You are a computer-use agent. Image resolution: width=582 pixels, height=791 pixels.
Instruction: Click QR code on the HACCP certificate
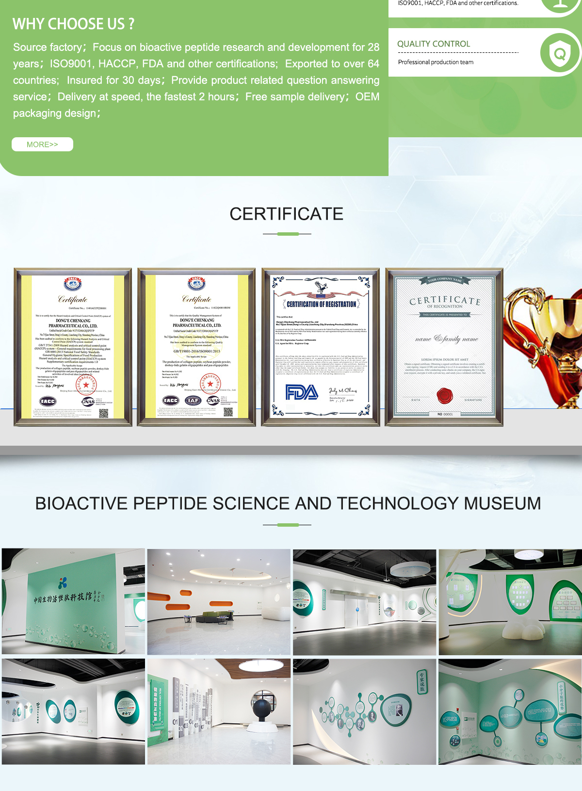point(104,413)
